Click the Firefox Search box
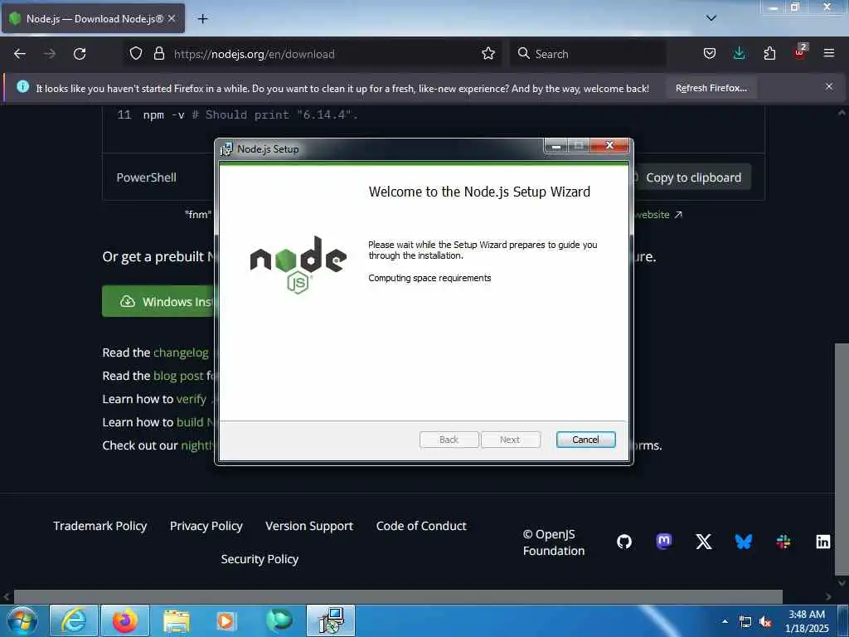This screenshot has height=637, width=849. coord(588,54)
